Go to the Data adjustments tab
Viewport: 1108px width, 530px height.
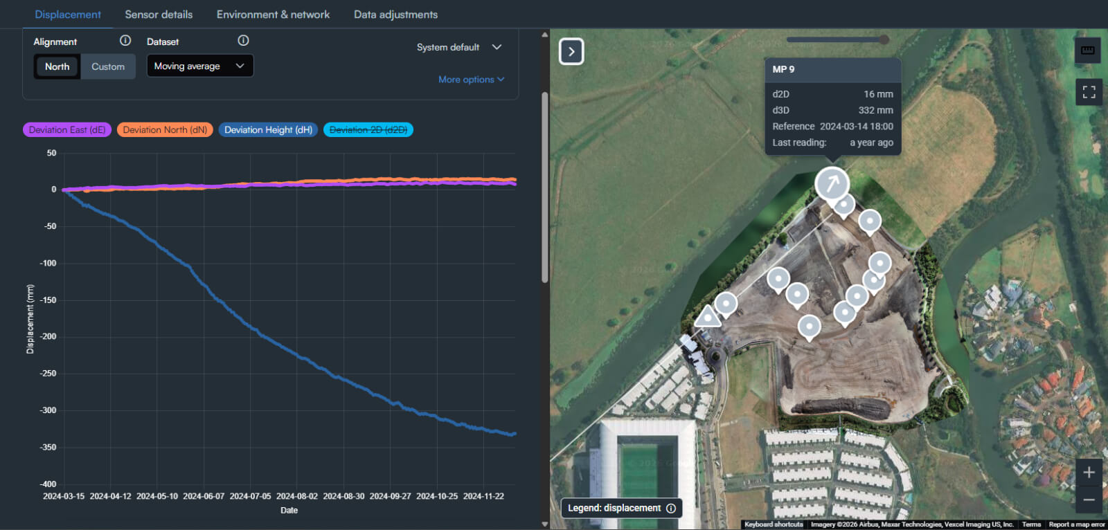point(395,15)
